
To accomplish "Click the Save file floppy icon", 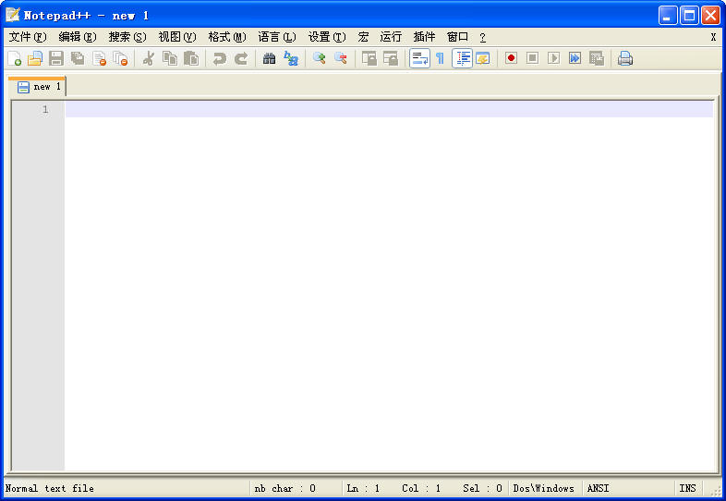I will point(56,58).
